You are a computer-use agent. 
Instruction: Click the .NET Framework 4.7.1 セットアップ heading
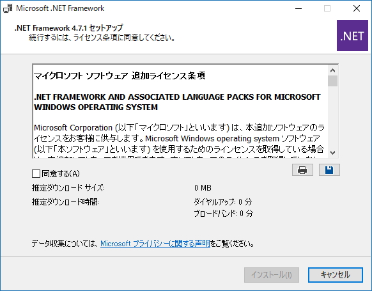pos(69,28)
